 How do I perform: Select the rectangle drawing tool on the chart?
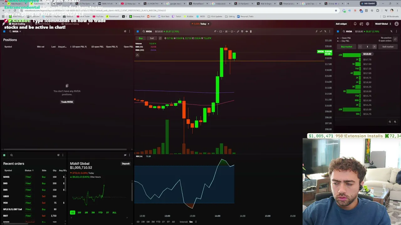(221, 31)
